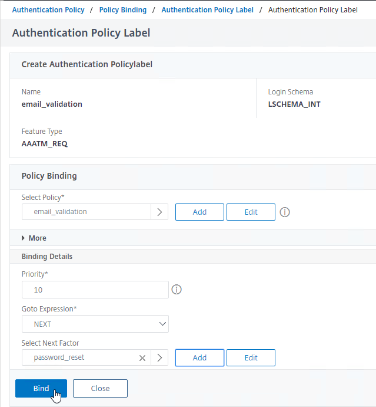Viewport: 376px width, 407px height.
Task: Clear the password_reset next factor selection
Action: coord(142,358)
